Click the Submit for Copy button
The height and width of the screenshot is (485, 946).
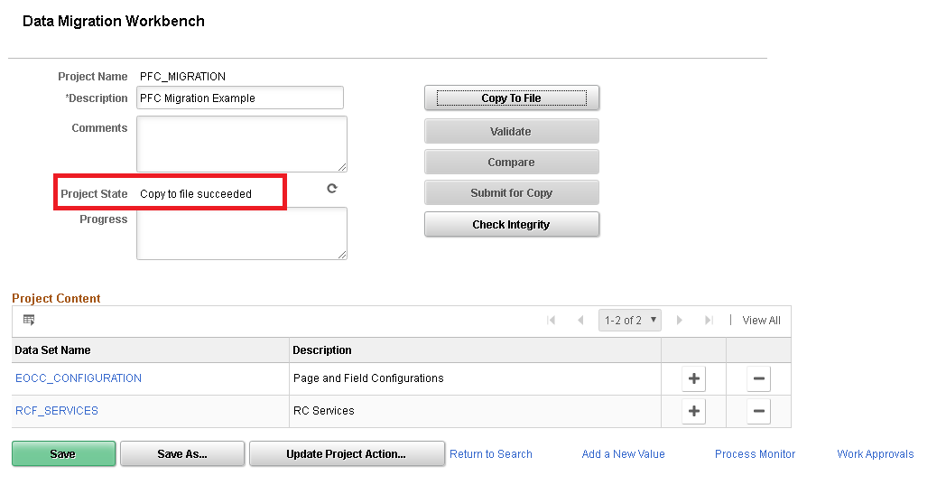pos(512,192)
